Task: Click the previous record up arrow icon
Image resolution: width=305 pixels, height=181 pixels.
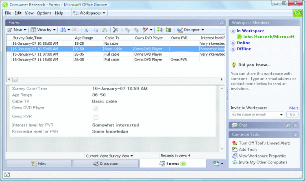Action: coord(127,30)
